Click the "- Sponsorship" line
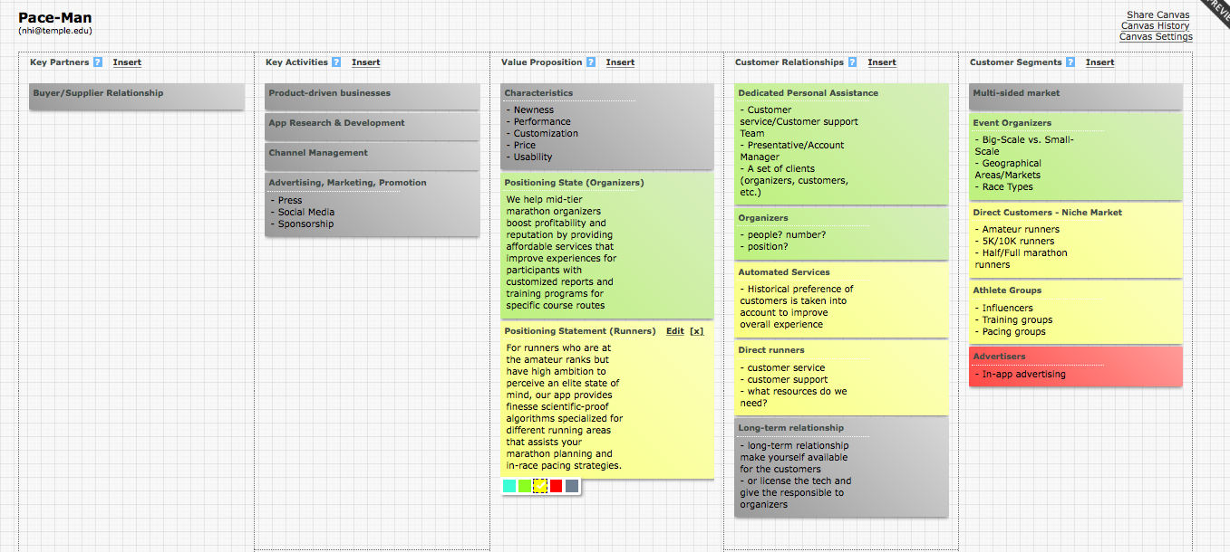 point(301,224)
